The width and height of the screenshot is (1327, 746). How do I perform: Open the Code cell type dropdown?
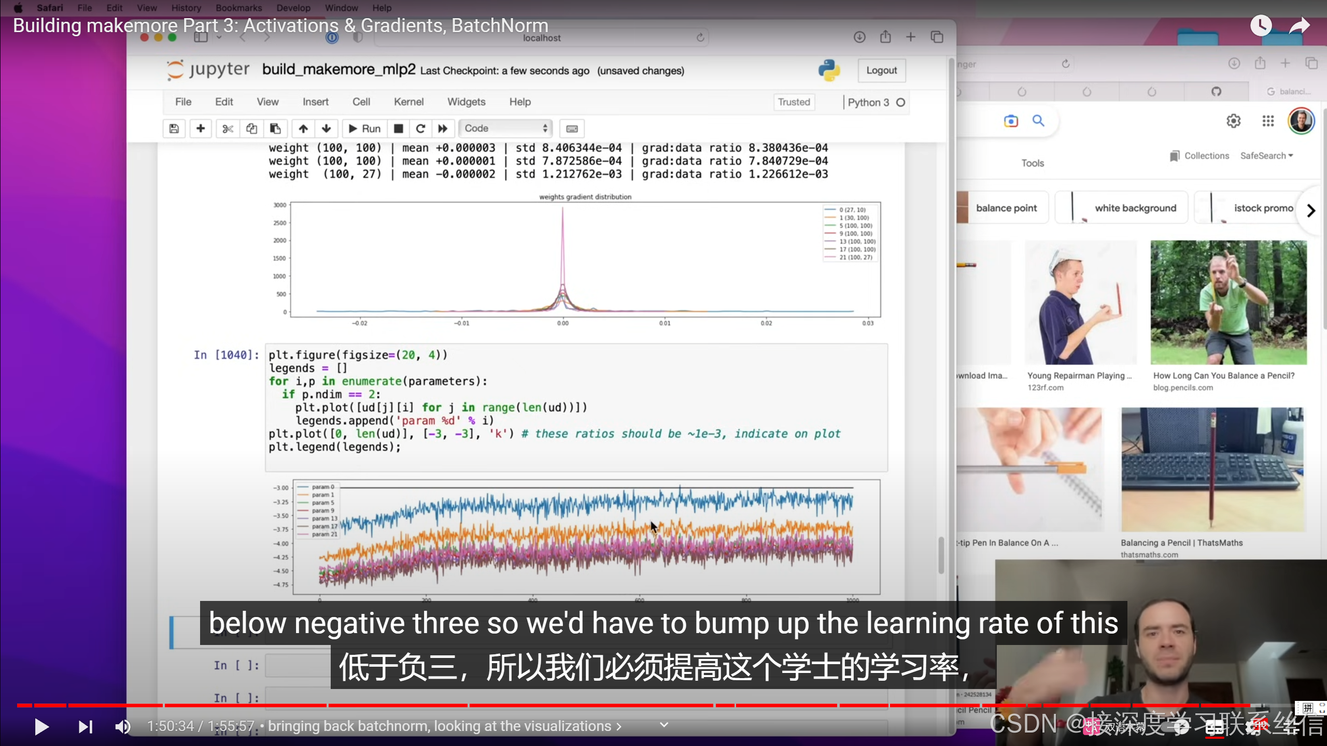point(505,128)
